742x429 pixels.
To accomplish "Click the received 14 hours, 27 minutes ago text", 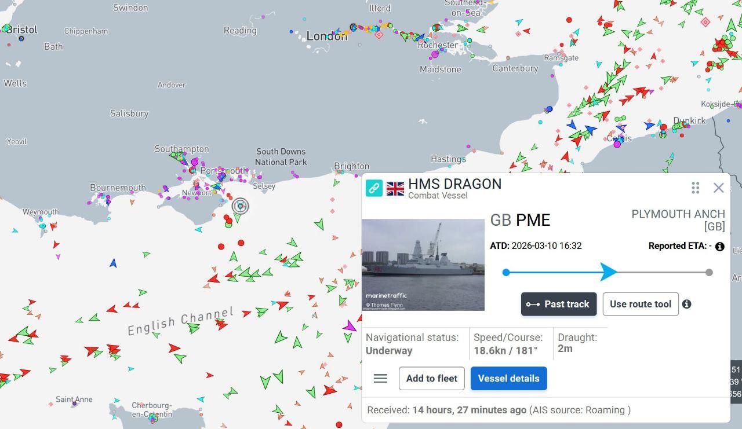I will 470,410.
